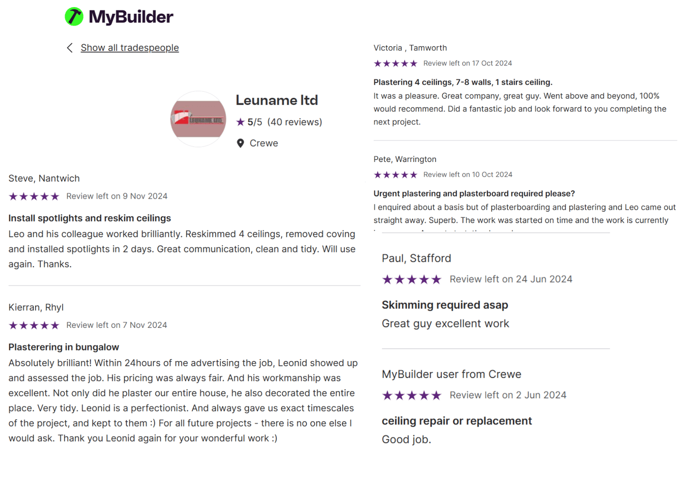
Task: Click the Plasterering in bungalow review title
Action: [x=64, y=347]
